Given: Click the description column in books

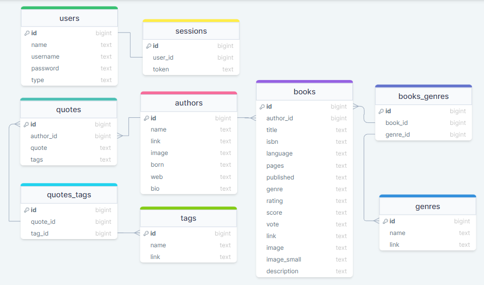Looking at the screenshot, I should 304,271.
